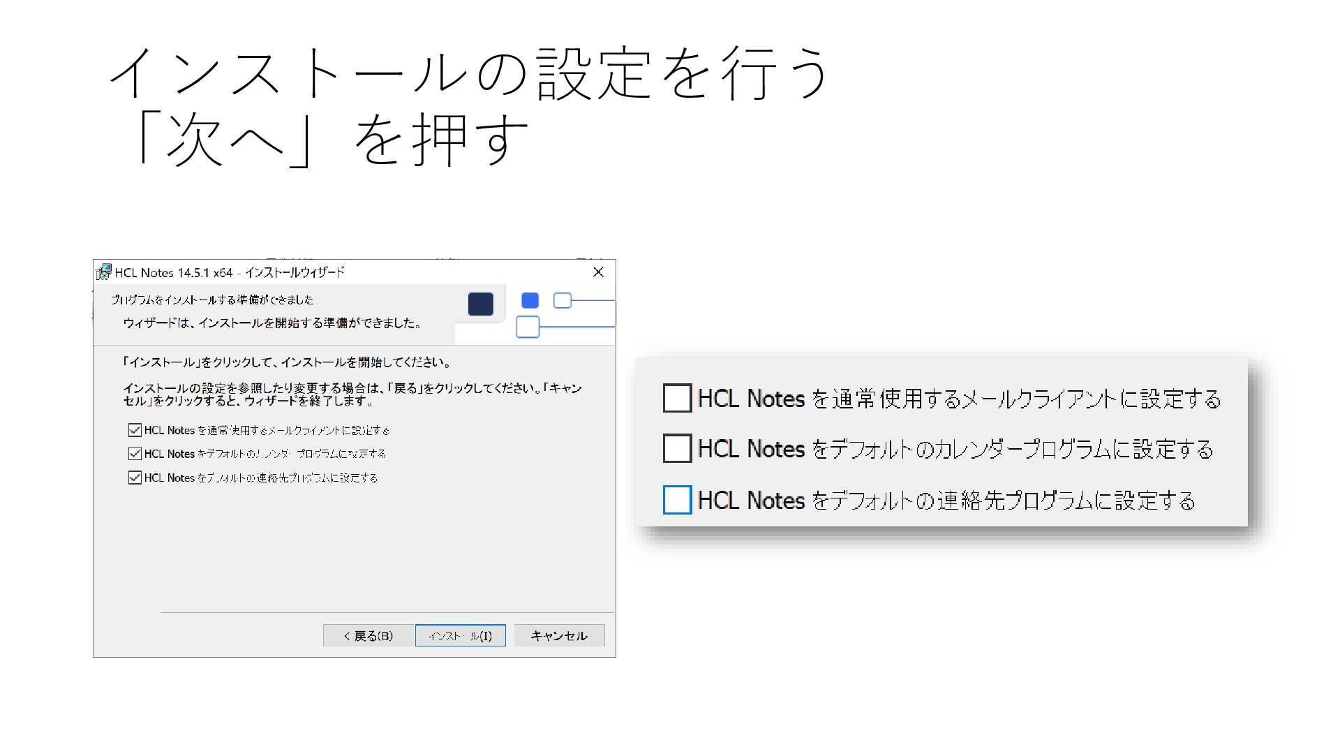This screenshot has height=754, width=1340.
Task: Uncheck メールクライアント option in the wizard dialog
Action: click(x=135, y=430)
